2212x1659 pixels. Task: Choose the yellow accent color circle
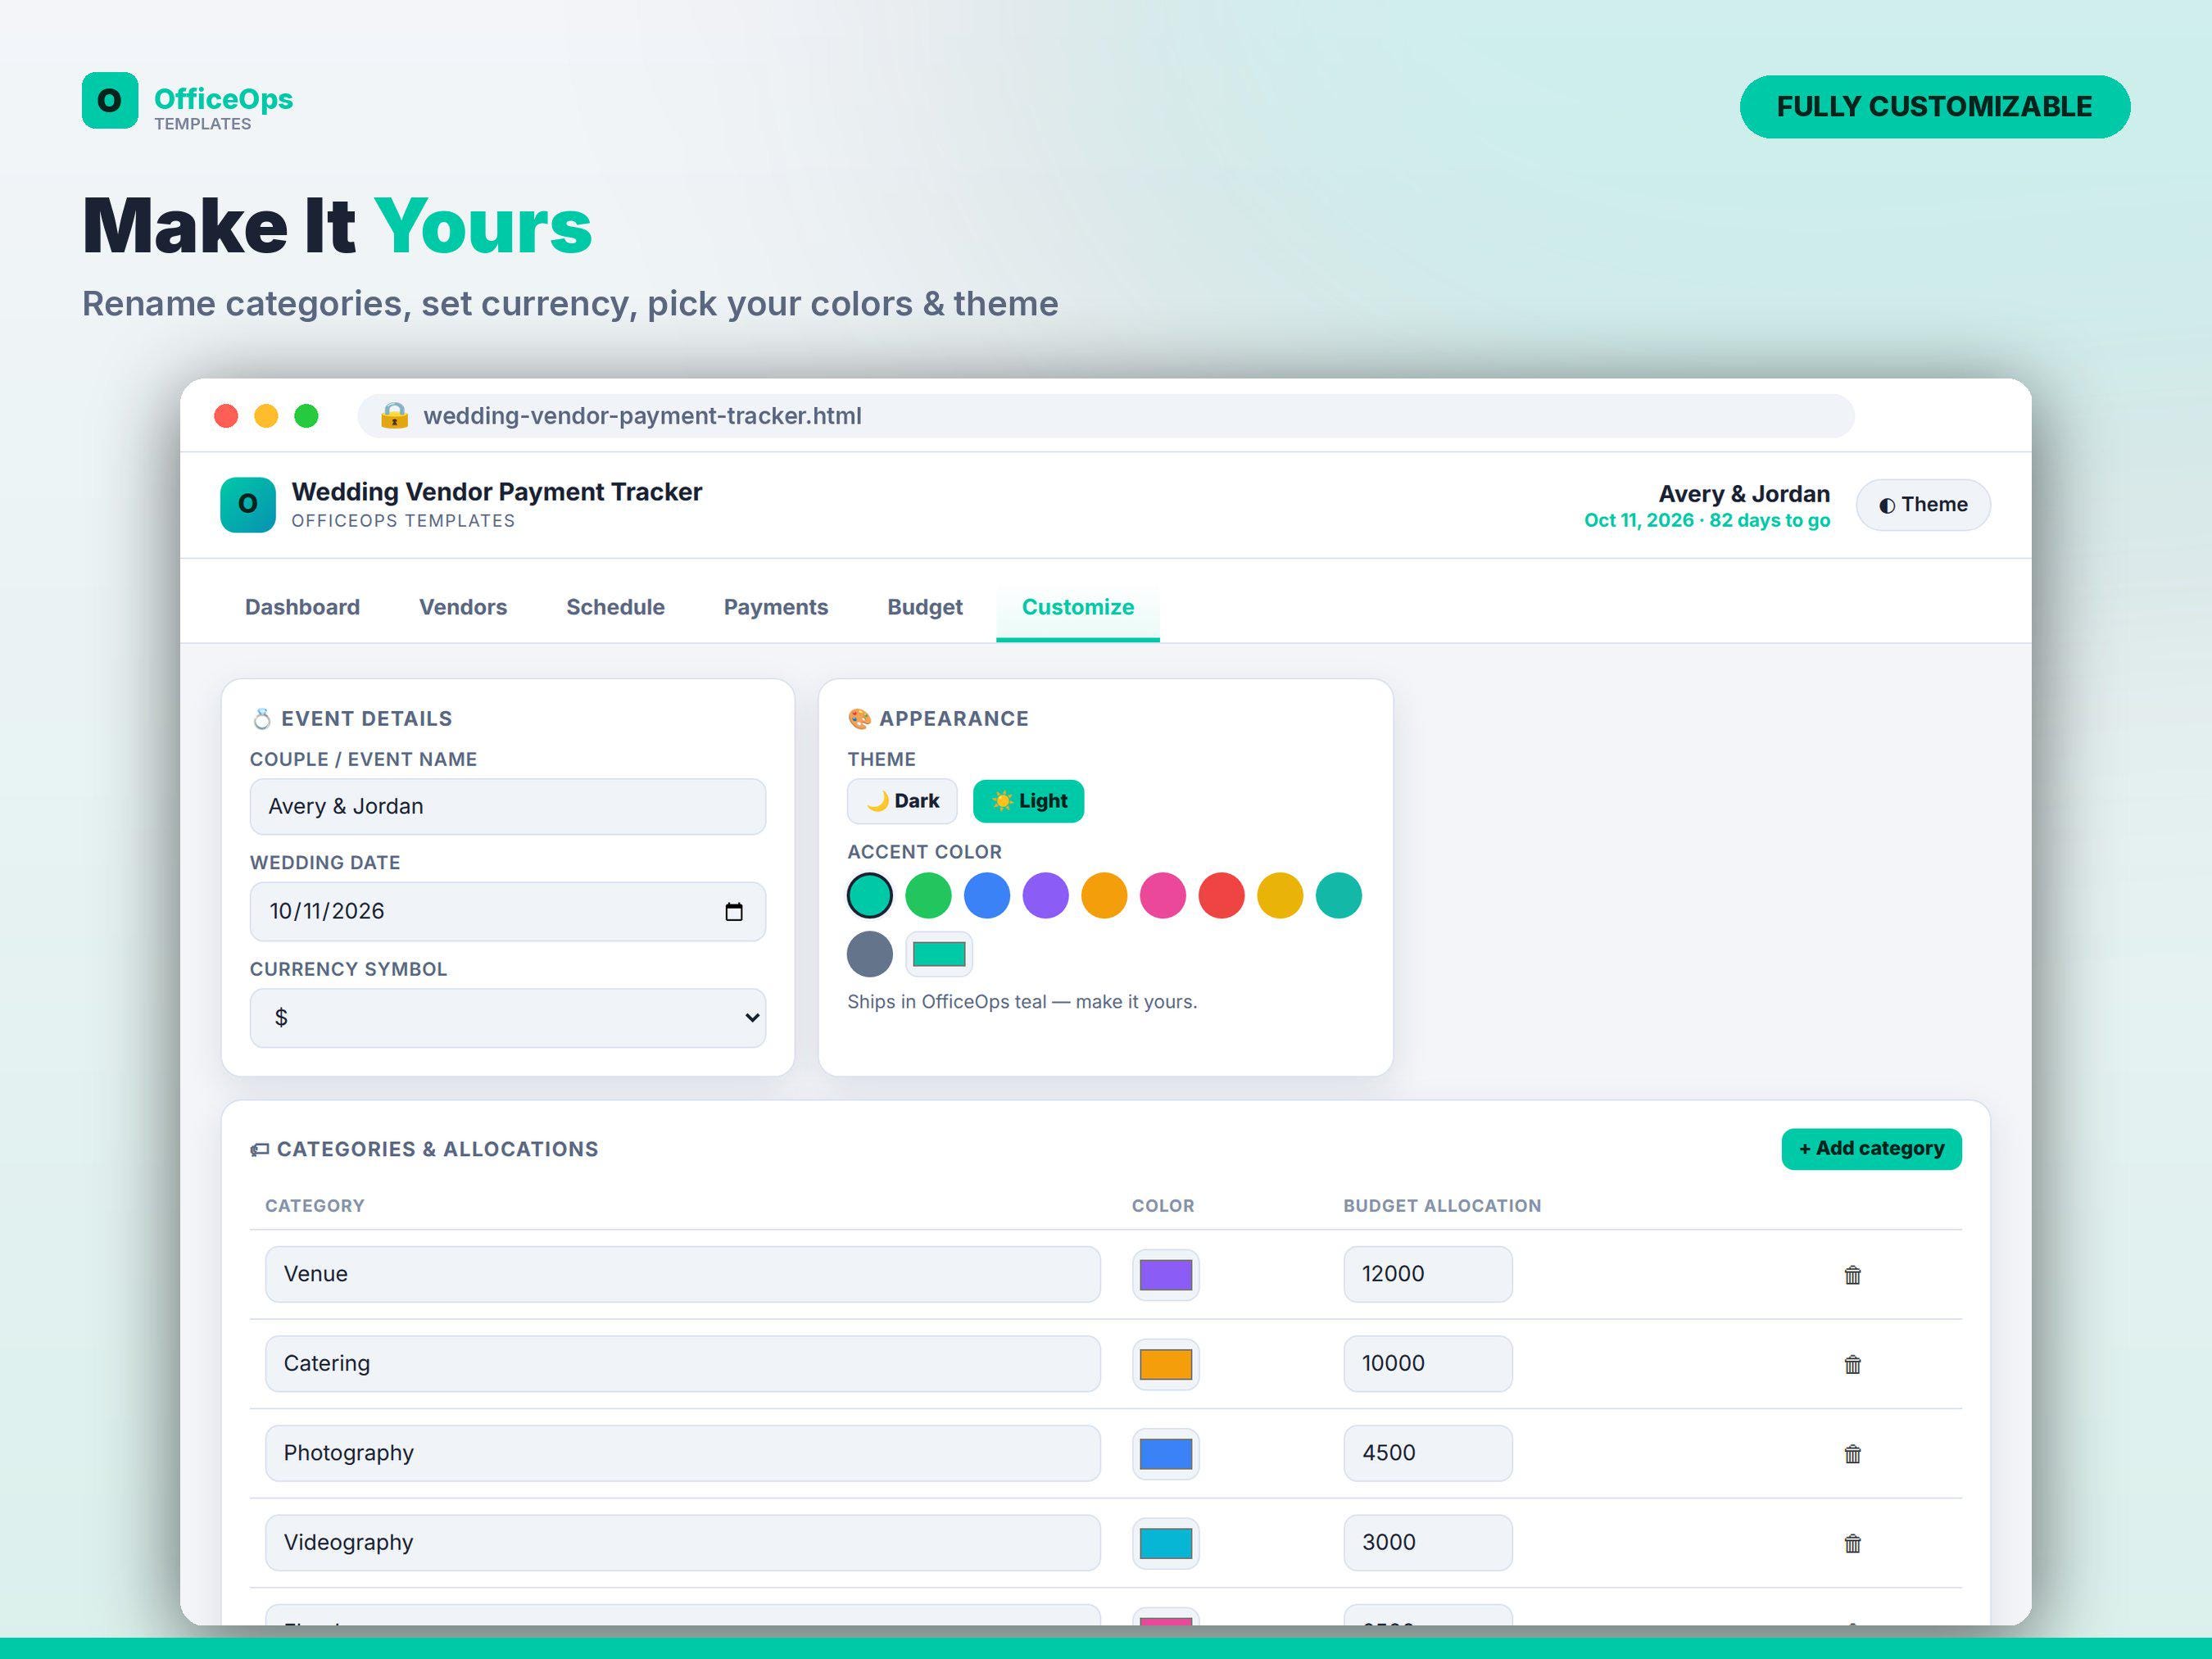pyautogui.click(x=1280, y=895)
